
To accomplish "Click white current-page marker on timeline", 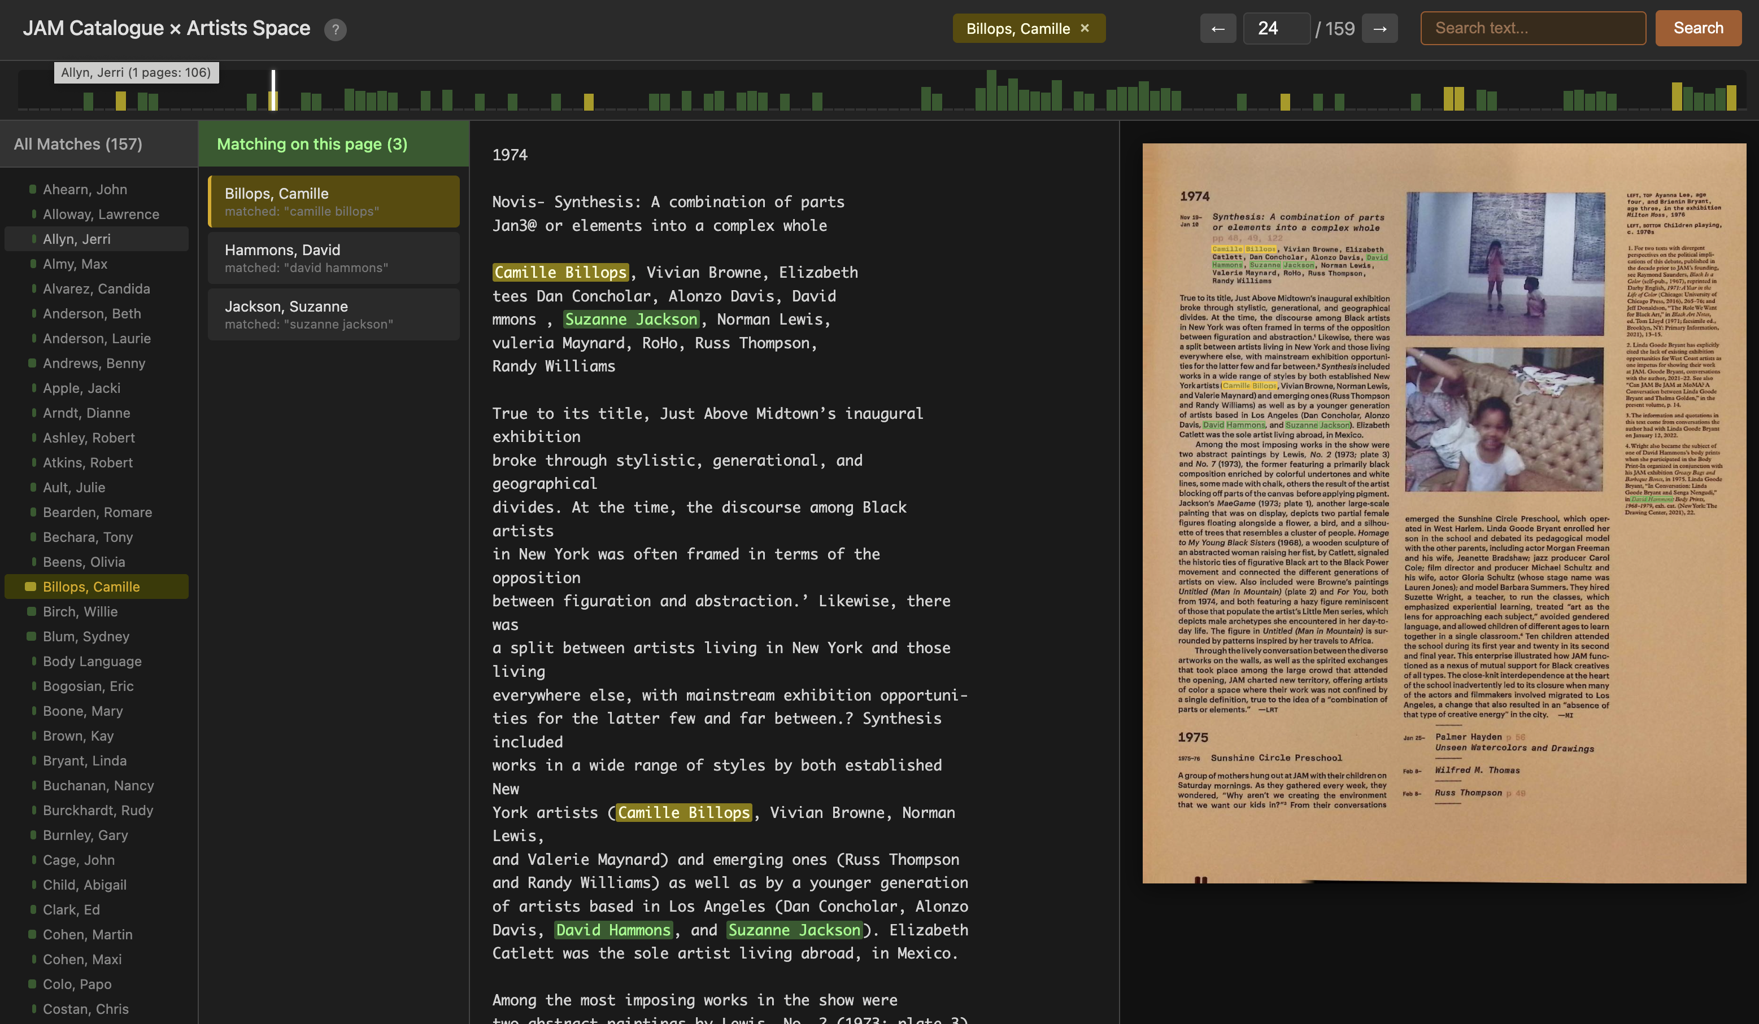I will pyautogui.click(x=273, y=89).
